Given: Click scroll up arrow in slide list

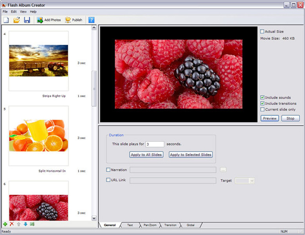Looking at the screenshot, I should pyautogui.click(x=94, y=28).
